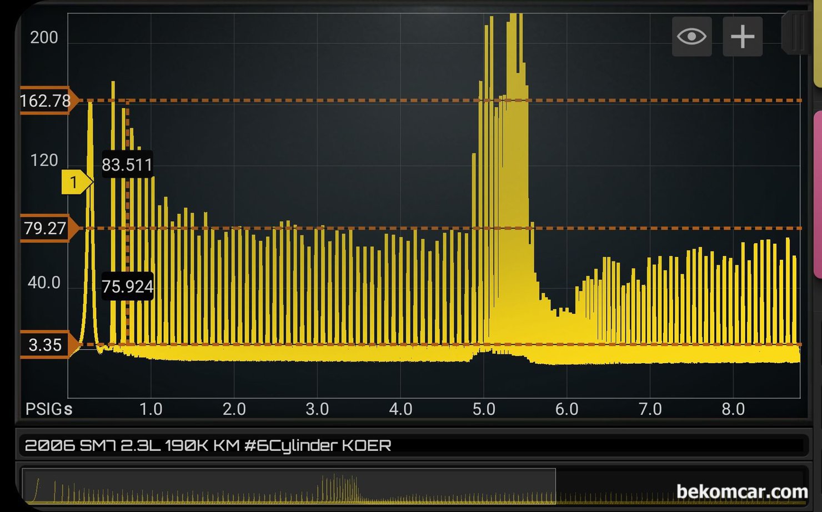
Task: Expand the yellow tab on right edge
Action: [x=818, y=44]
